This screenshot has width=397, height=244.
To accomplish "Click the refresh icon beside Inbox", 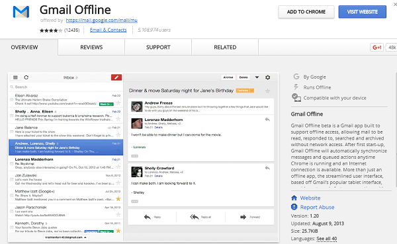I will 26,77.
